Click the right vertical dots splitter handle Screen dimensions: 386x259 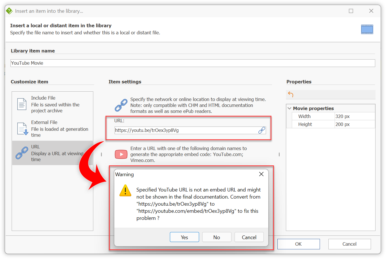(x=279, y=155)
